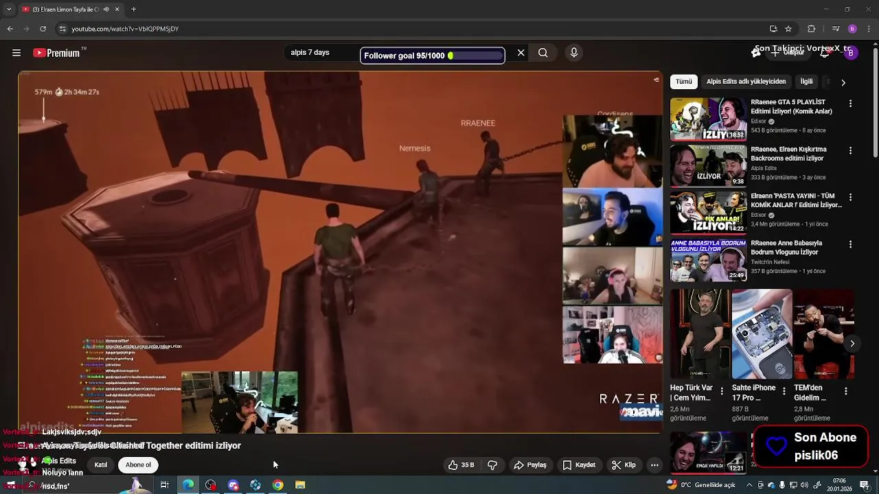Run search with the magnifier button

tap(543, 53)
